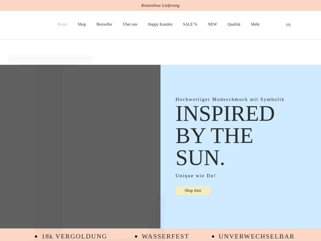Click the Unique wie Du! tagline

click(196, 176)
